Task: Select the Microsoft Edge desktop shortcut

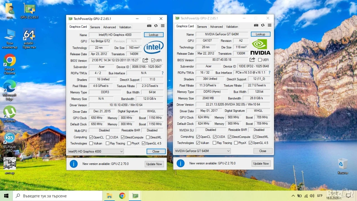Action: click(9, 90)
